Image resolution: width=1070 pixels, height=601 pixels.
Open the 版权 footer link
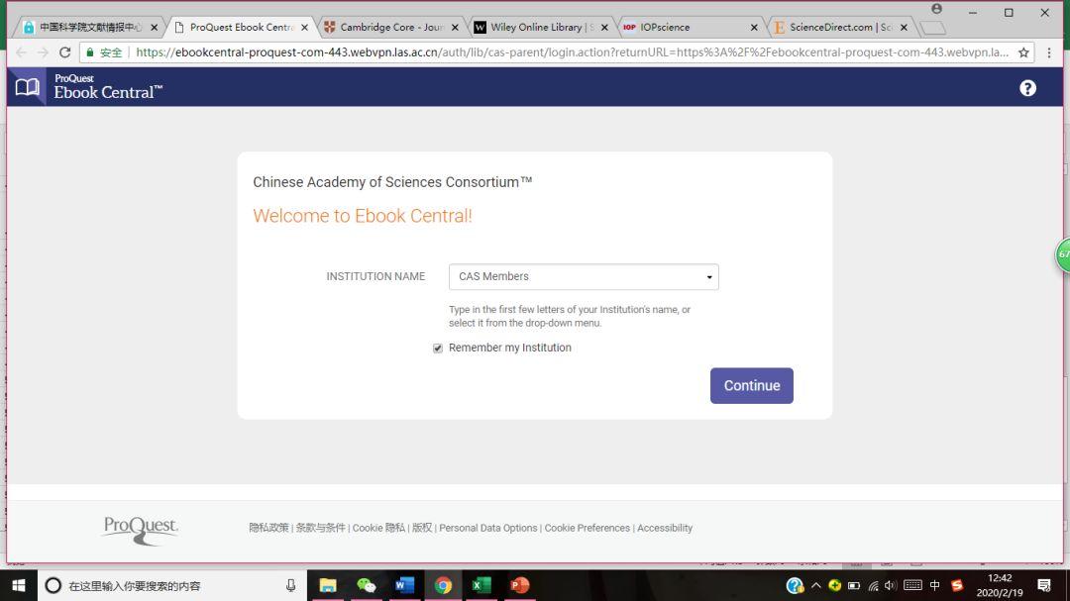pos(422,528)
